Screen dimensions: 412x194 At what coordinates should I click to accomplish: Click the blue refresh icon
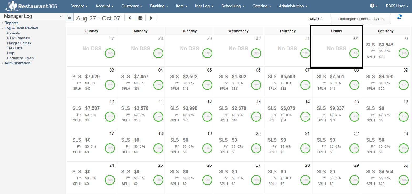click(400, 17)
